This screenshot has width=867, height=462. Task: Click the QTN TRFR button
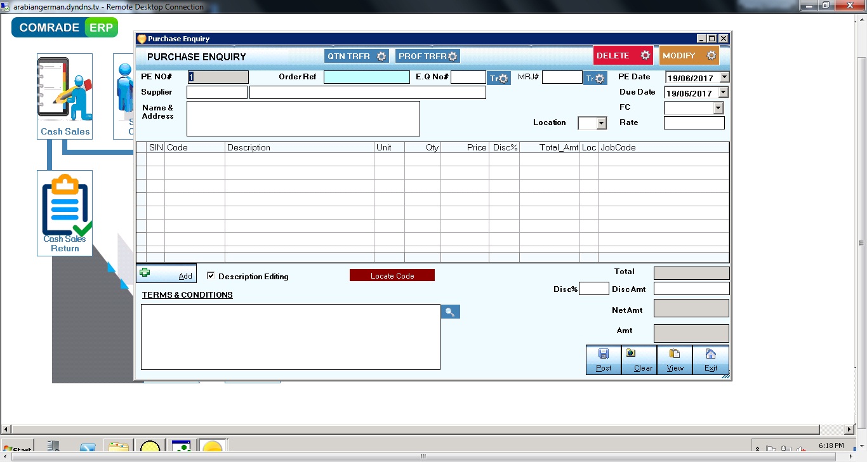(357, 56)
